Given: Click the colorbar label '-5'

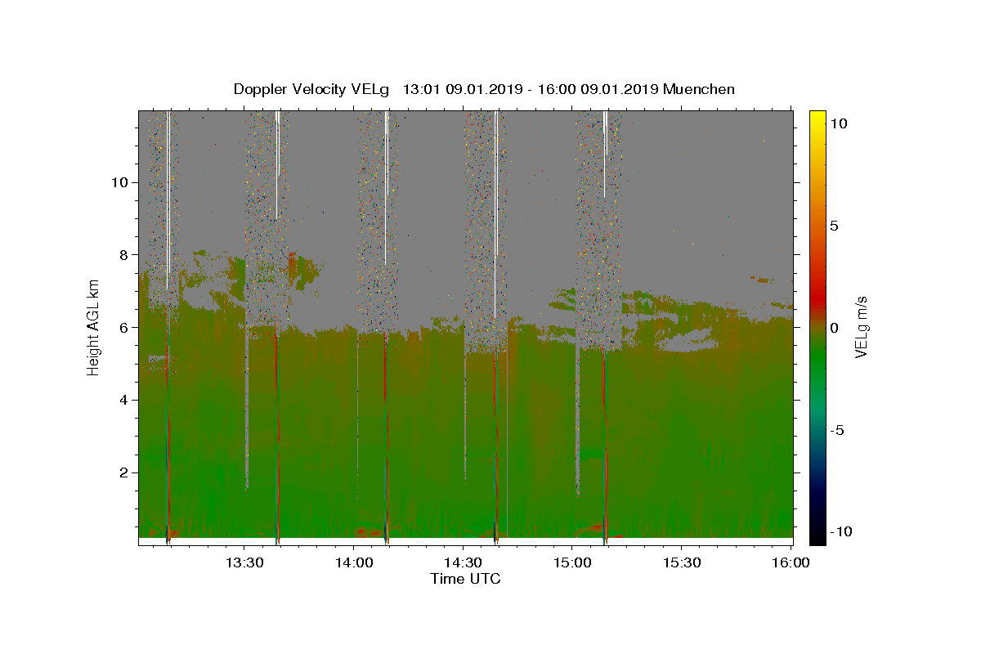Looking at the screenshot, I should click(838, 430).
